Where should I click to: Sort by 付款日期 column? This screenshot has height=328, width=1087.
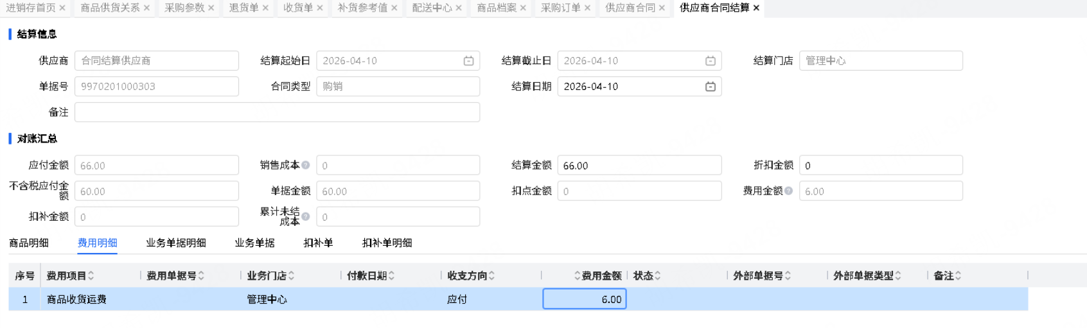pyautogui.click(x=391, y=275)
